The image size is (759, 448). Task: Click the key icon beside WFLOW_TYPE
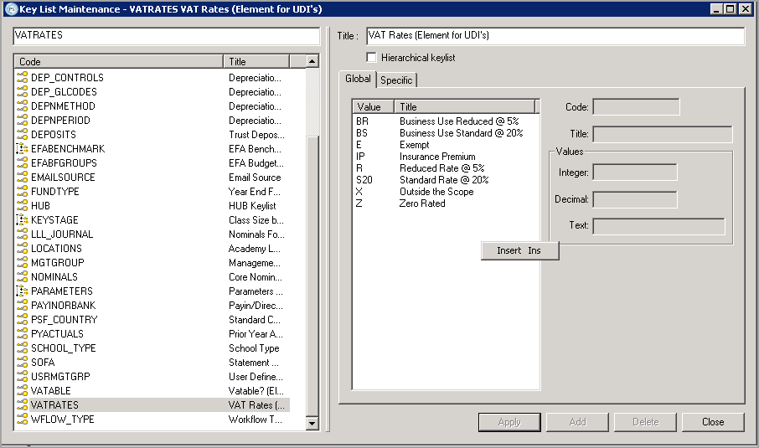point(22,420)
